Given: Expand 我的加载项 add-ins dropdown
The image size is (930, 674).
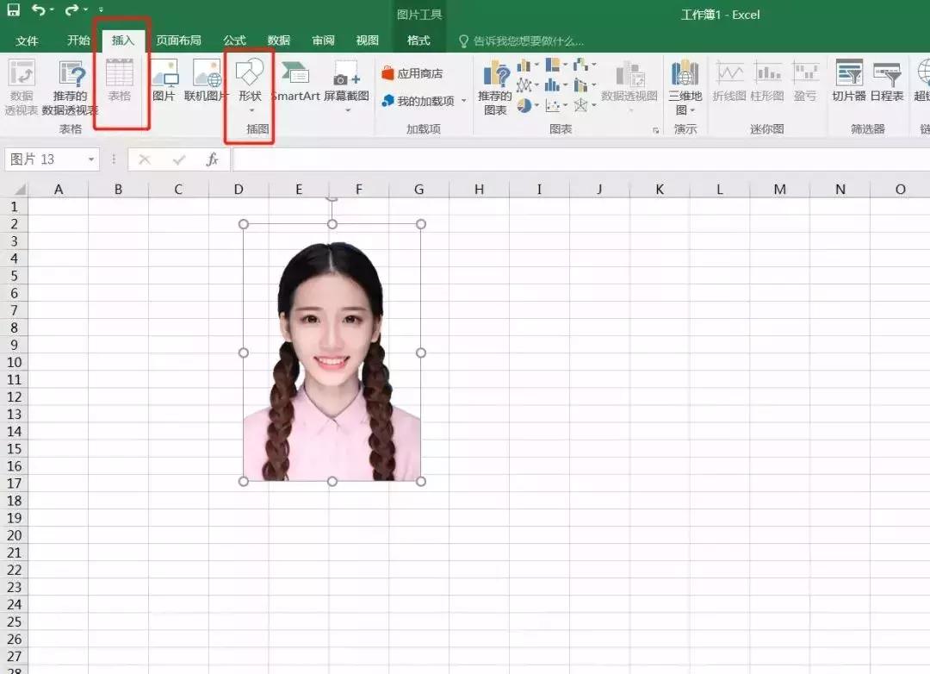Looking at the screenshot, I should [463, 102].
